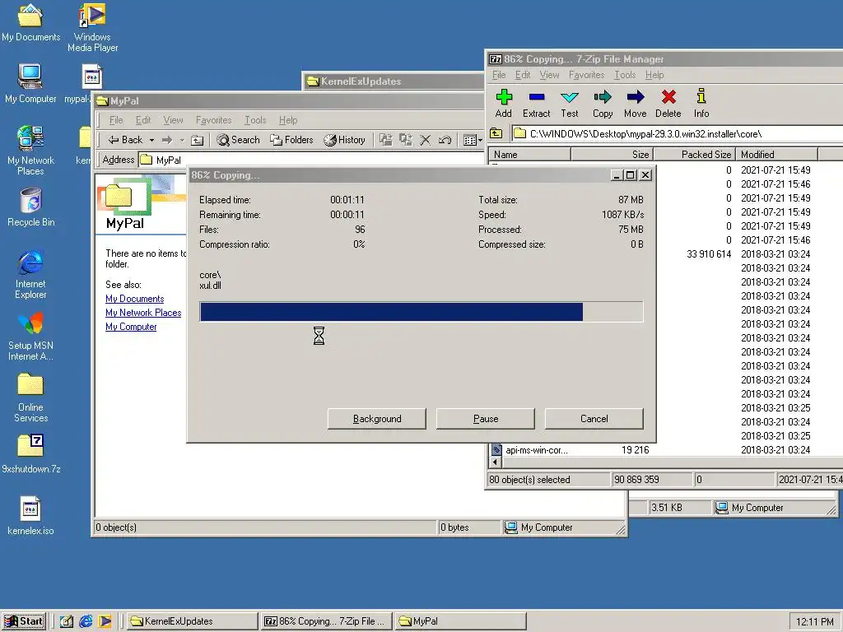This screenshot has height=632, width=843.
Task: Click Back in MyPal Explorer toolbar
Action: coord(125,140)
